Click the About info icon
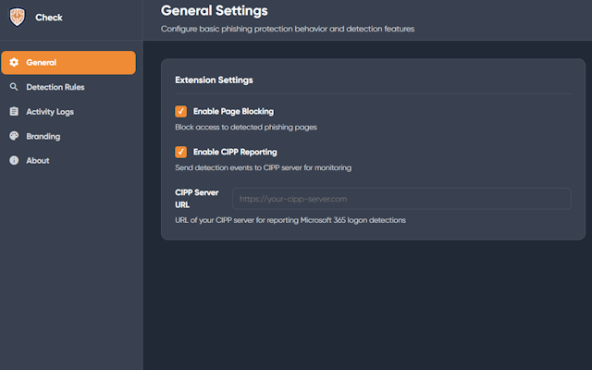592x370 pixels. pyautogui.click(x=14, y=161)
